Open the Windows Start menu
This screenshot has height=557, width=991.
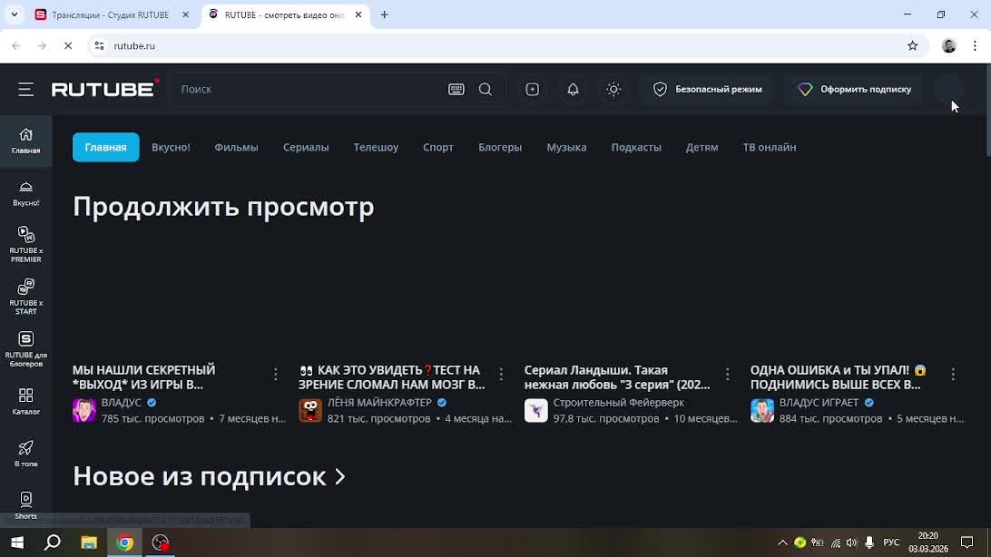17,542
